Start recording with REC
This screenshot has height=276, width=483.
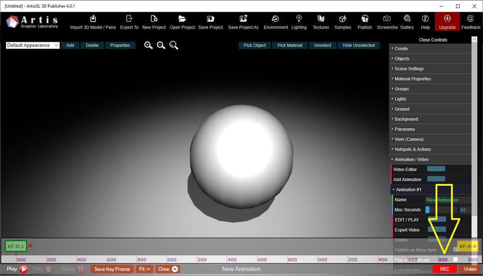tap(444, 269)
